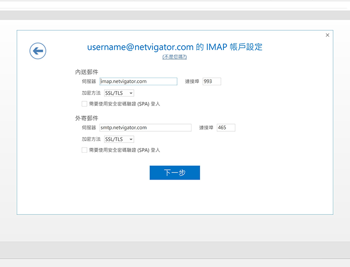Screen dimensions: 350x267
Task: Click the 外寄郵件 section heading
Action: [86, 118]
